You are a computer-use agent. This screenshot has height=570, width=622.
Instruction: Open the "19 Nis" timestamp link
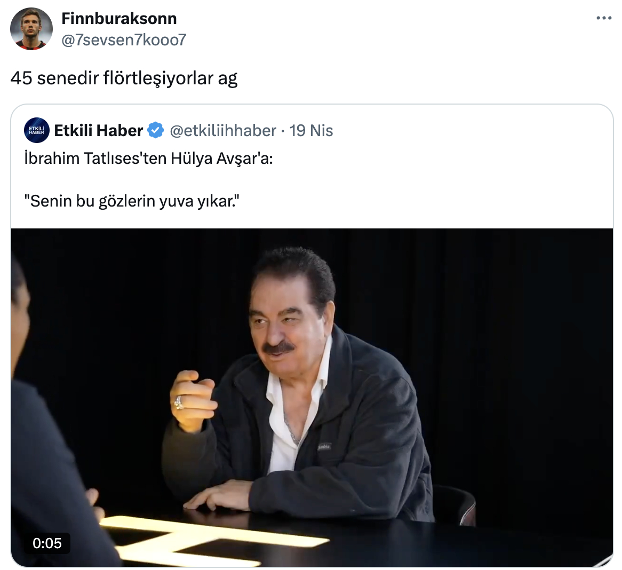(311, 131)
